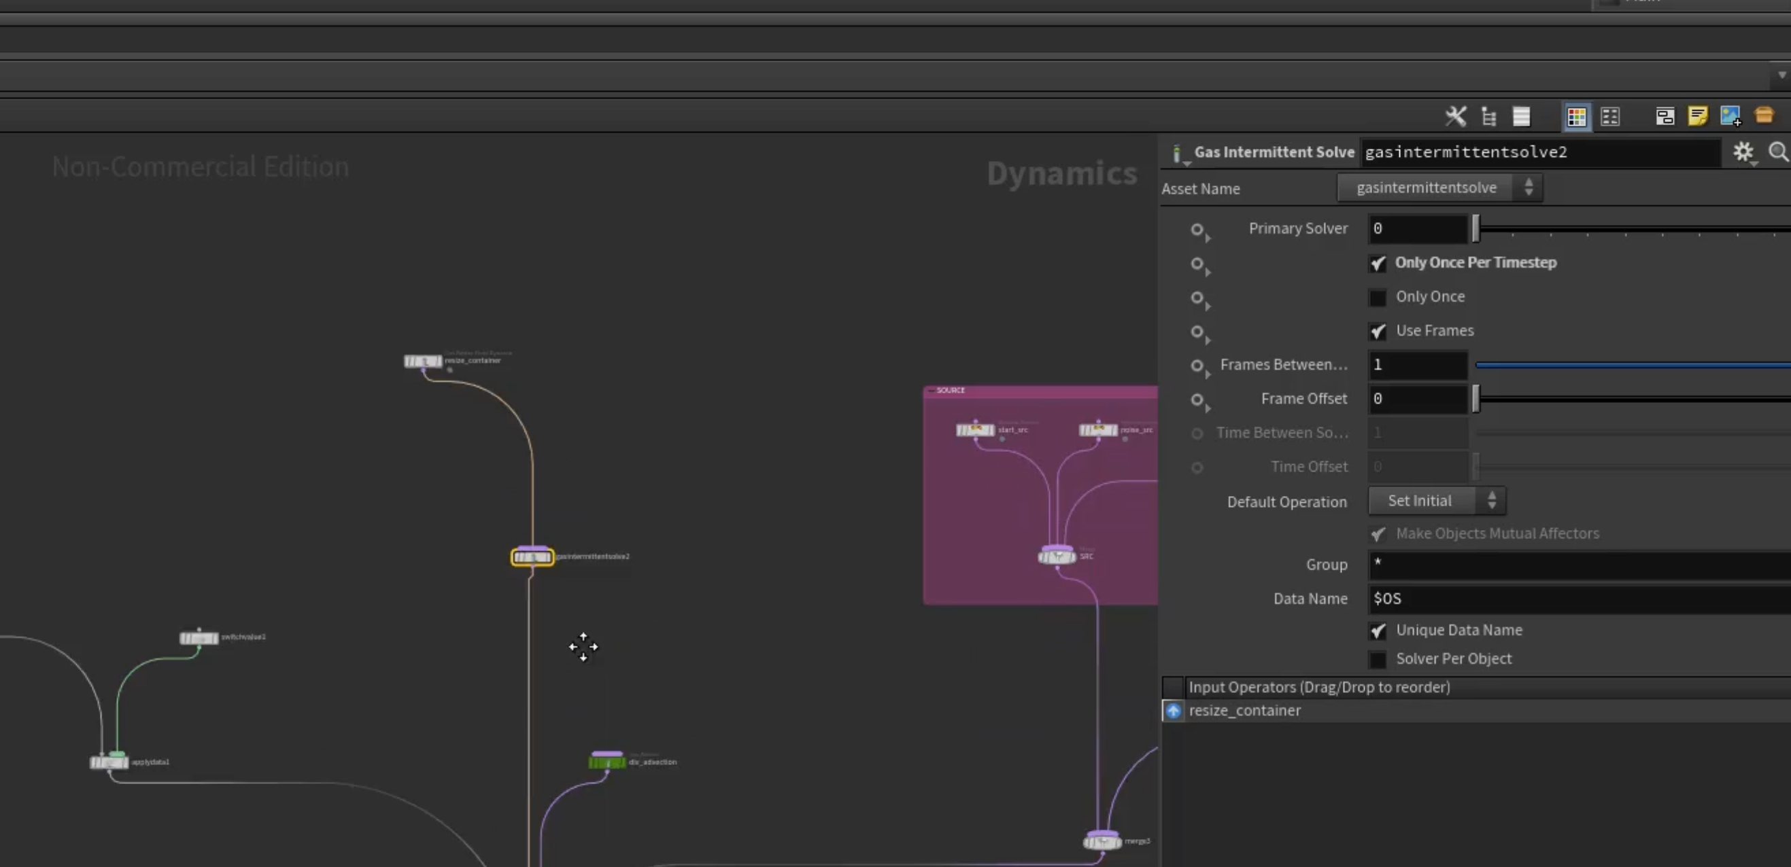Open the wrench display options icon

[x=1455, y=116]
